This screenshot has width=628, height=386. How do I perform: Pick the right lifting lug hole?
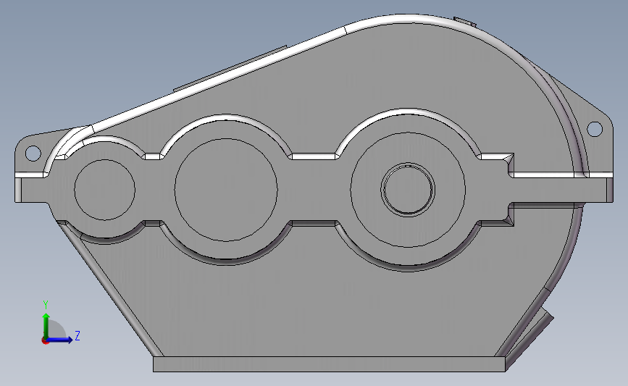595,129
